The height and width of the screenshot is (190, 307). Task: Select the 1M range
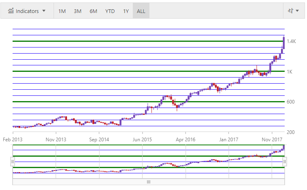click(62, 11)
